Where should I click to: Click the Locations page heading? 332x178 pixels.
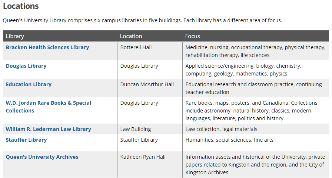click(x=21, y=6)
